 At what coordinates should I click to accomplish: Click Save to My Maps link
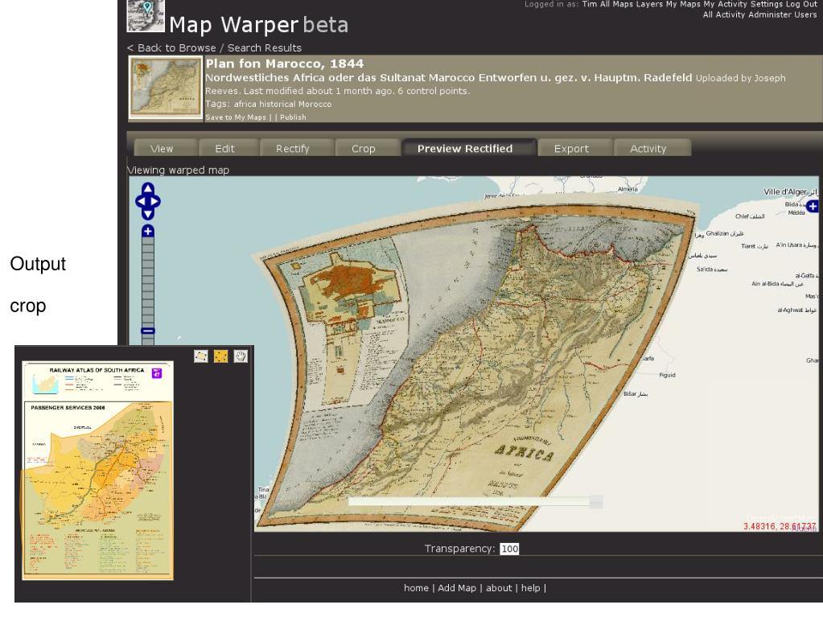pos(236,117)
